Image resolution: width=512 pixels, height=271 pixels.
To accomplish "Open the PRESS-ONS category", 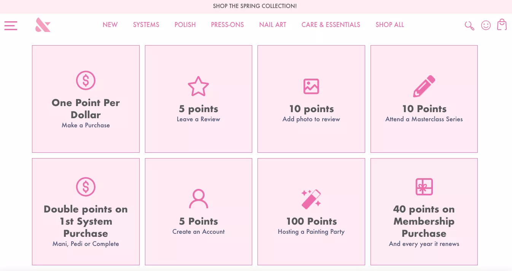I will pos(227,25).
